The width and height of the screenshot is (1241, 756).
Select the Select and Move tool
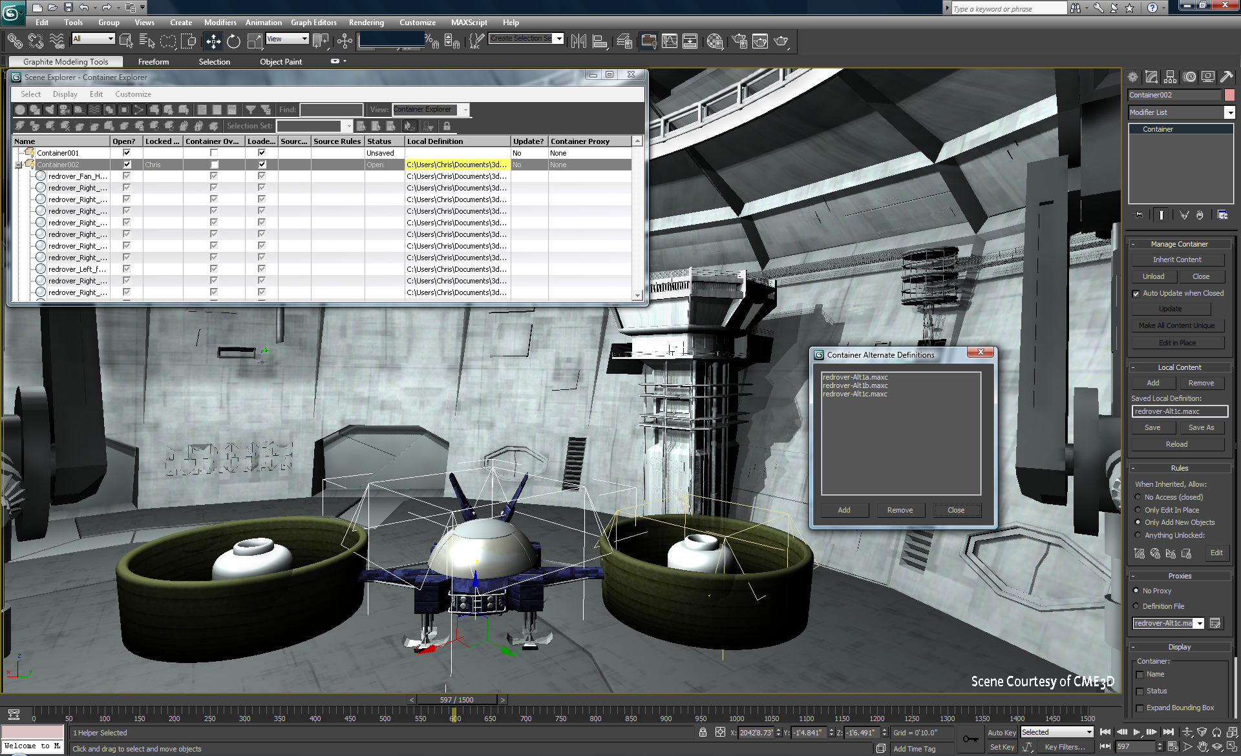click(213, 41)
